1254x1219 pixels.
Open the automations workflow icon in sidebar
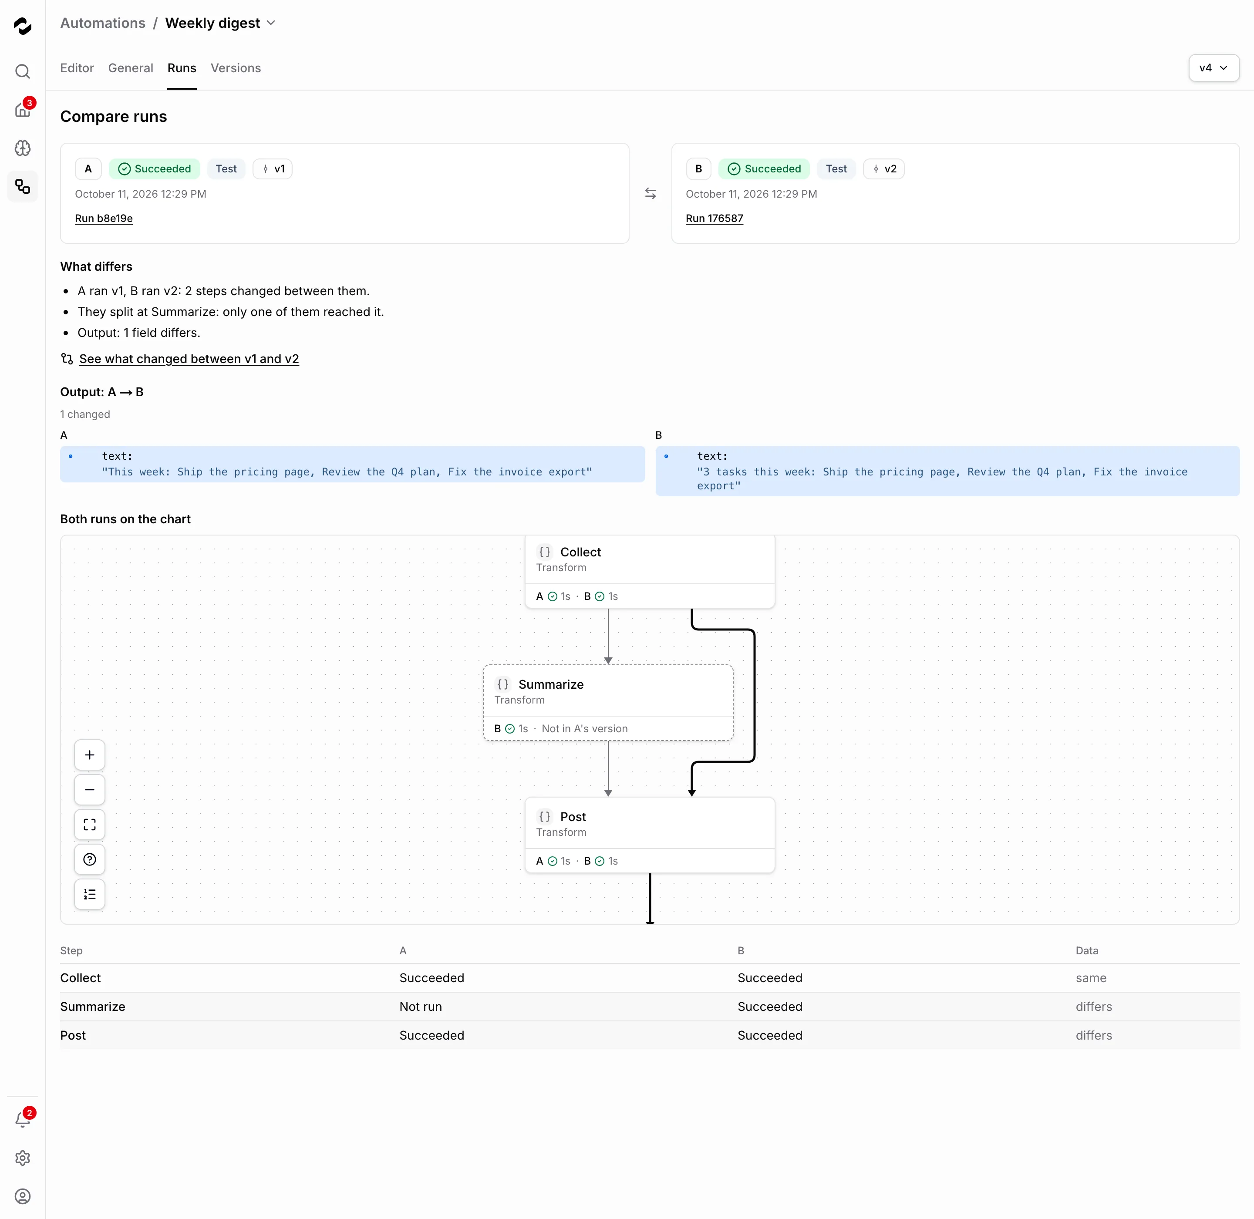click(x=22, y=186)
